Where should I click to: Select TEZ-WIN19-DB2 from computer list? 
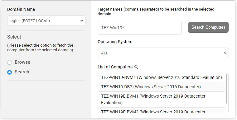[162, 87]
